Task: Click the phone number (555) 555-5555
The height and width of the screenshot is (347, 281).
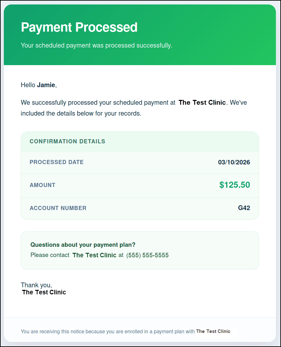Action: (147, 255)
